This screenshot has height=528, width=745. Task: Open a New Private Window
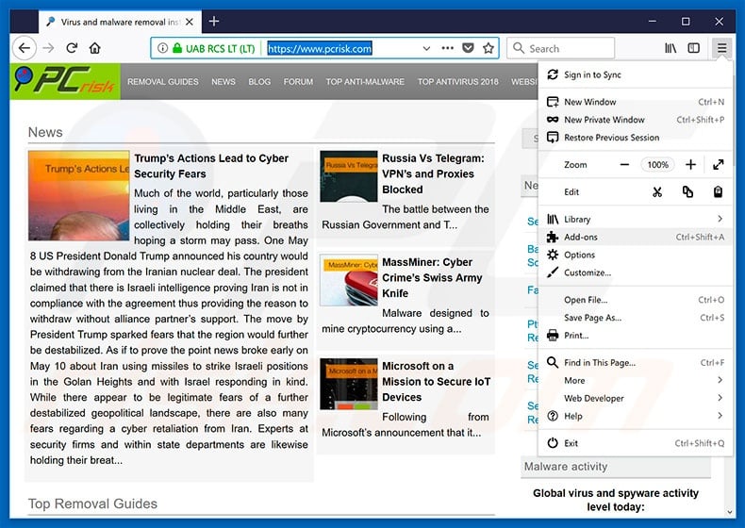point(636,120)
